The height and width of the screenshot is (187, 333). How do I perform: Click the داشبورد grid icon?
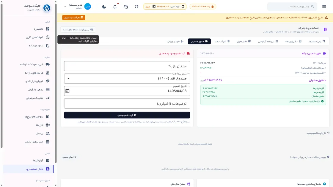tap(48, 29)
